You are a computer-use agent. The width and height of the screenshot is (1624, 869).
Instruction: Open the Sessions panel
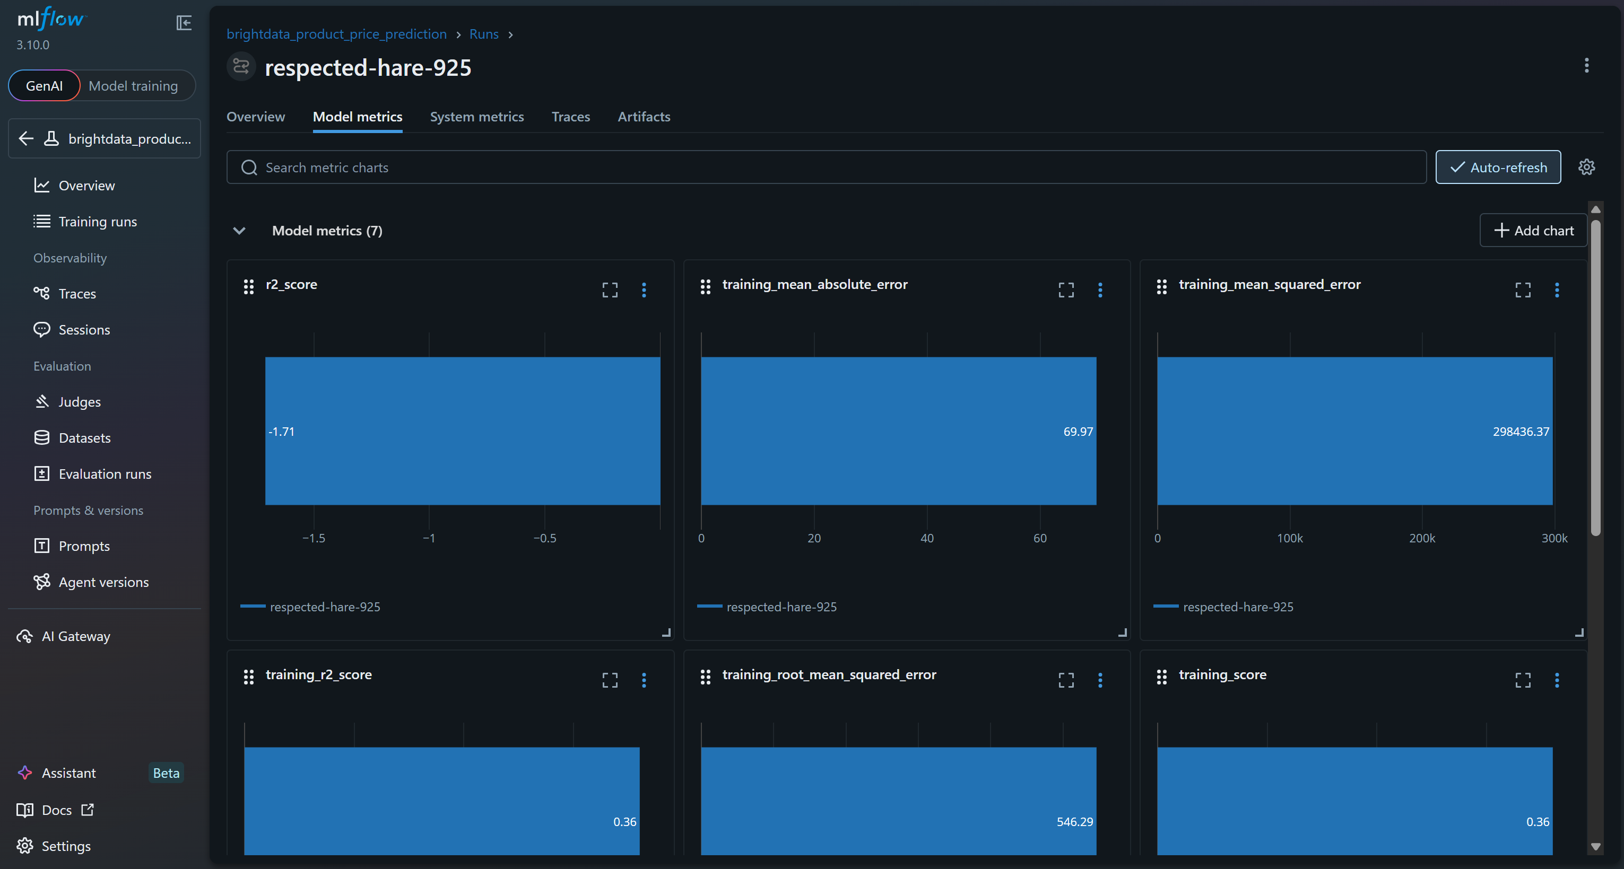(84, 329)
